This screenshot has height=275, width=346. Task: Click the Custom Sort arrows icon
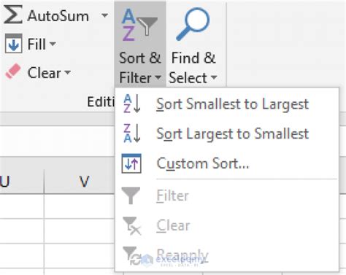click(x=131, y=163)
